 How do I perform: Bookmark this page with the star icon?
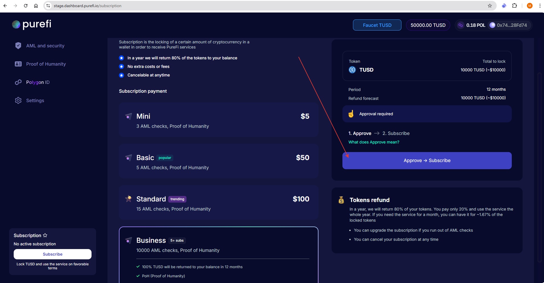pyautogui.click(x=490, y=6)
